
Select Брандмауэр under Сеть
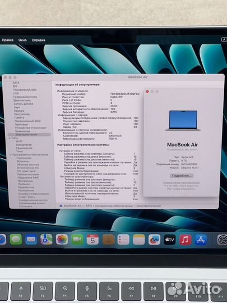pyautogui.click(x=24, y=145)
